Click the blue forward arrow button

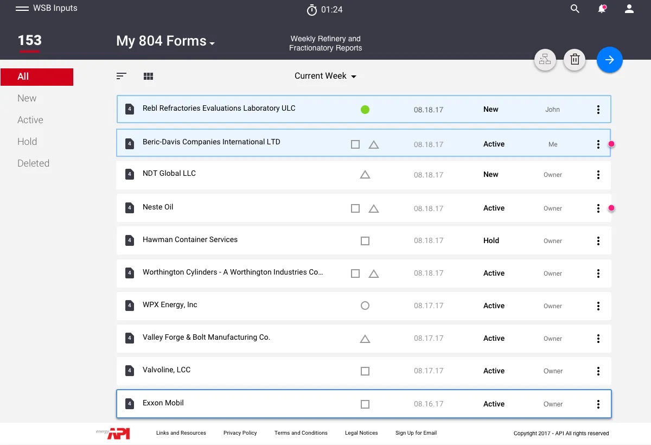pos(610,60)
